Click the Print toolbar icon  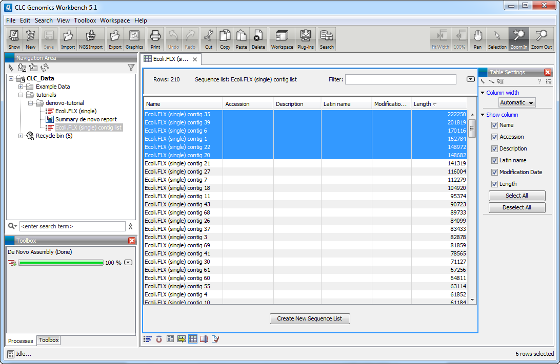pyautogui.click(x=155, y=39)
